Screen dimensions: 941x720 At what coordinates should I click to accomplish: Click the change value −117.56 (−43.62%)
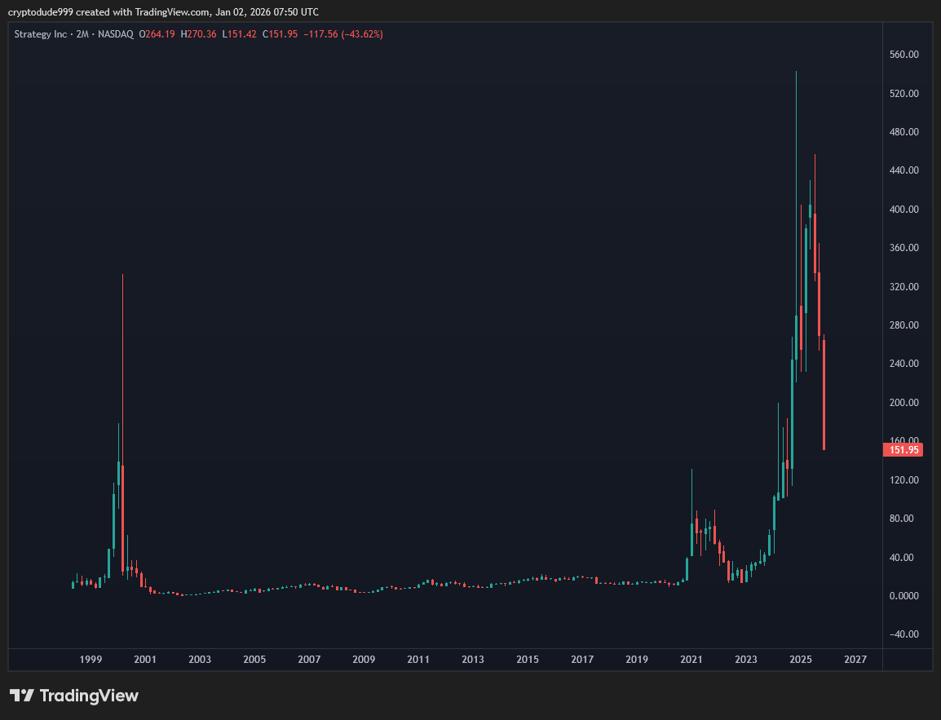pos(343,34)
